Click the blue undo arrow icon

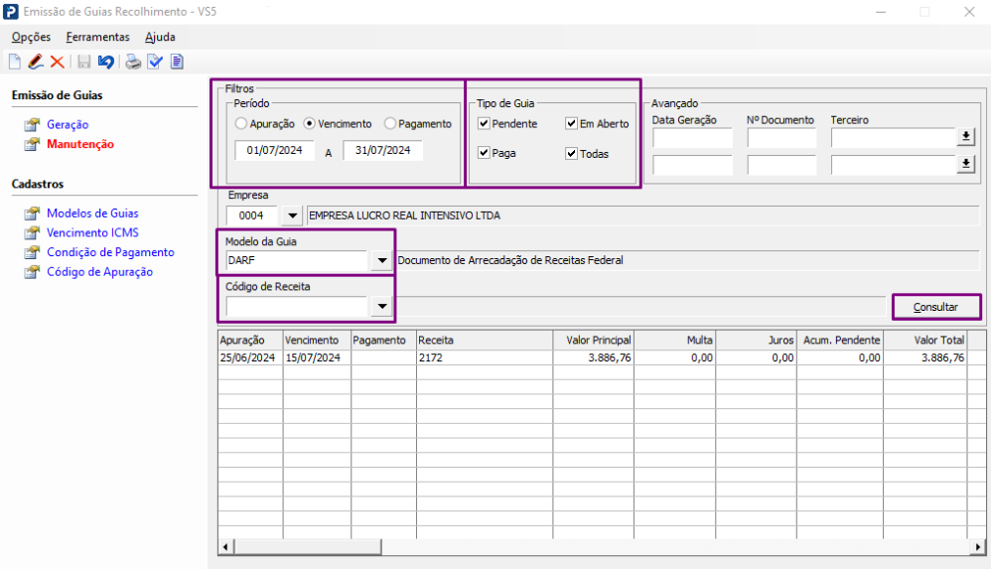coord(105,62)
